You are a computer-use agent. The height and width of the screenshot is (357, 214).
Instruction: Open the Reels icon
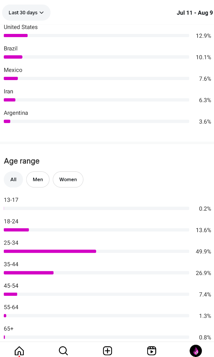[151, 350]
